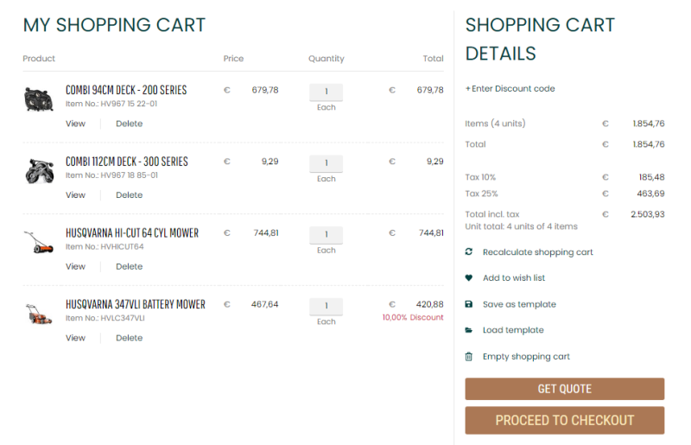This screenshot has width=691, height=445.
Task: Delete the Combi 94cm Deck item
Action: point(129,124)
